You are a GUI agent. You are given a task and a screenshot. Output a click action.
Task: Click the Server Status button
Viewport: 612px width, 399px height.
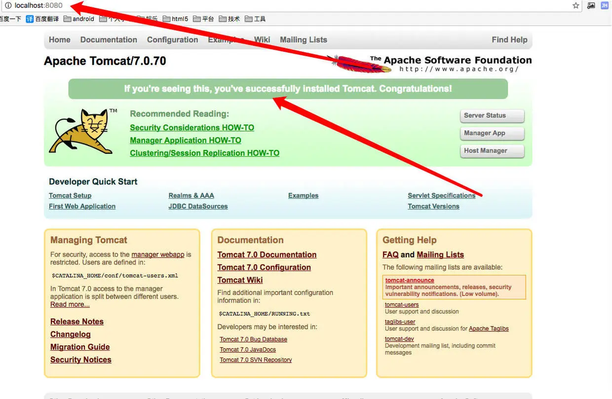[x=492, y=116]
